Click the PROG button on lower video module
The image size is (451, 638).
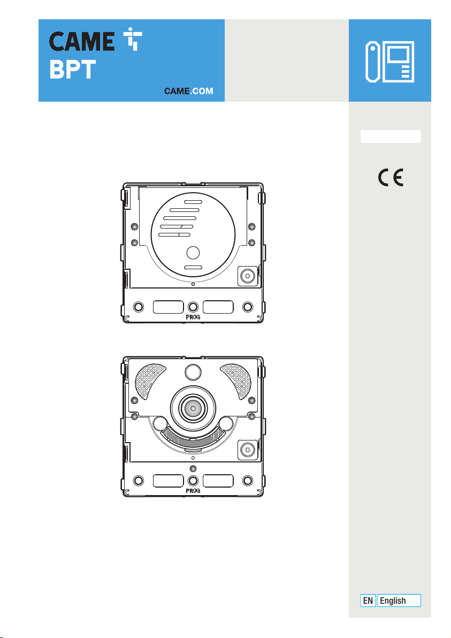click(193, 481)
